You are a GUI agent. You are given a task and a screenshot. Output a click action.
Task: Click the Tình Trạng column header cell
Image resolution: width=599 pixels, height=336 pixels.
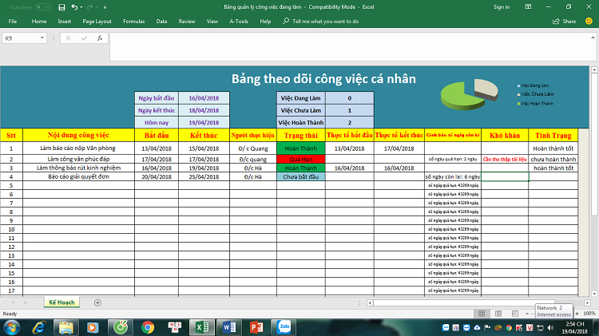tap(553, 135)
